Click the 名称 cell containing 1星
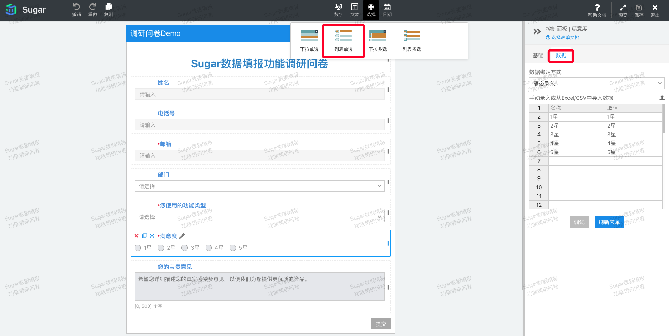 coord(577,117)
